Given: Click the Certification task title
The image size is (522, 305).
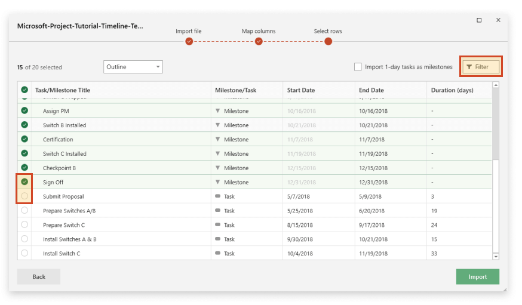Looking at the screenshot, I should (58, 139).
